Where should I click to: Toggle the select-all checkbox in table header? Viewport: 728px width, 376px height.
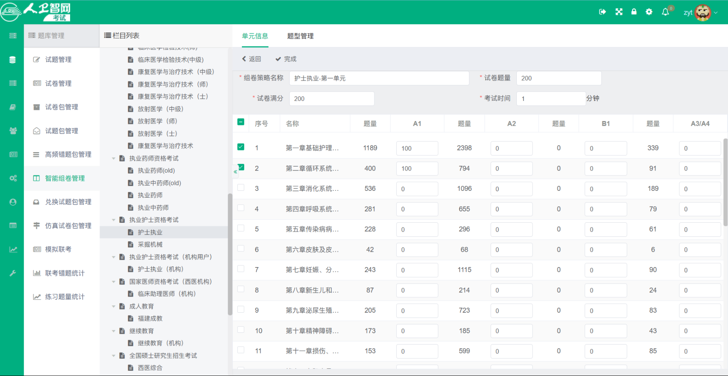click(241, 121)
